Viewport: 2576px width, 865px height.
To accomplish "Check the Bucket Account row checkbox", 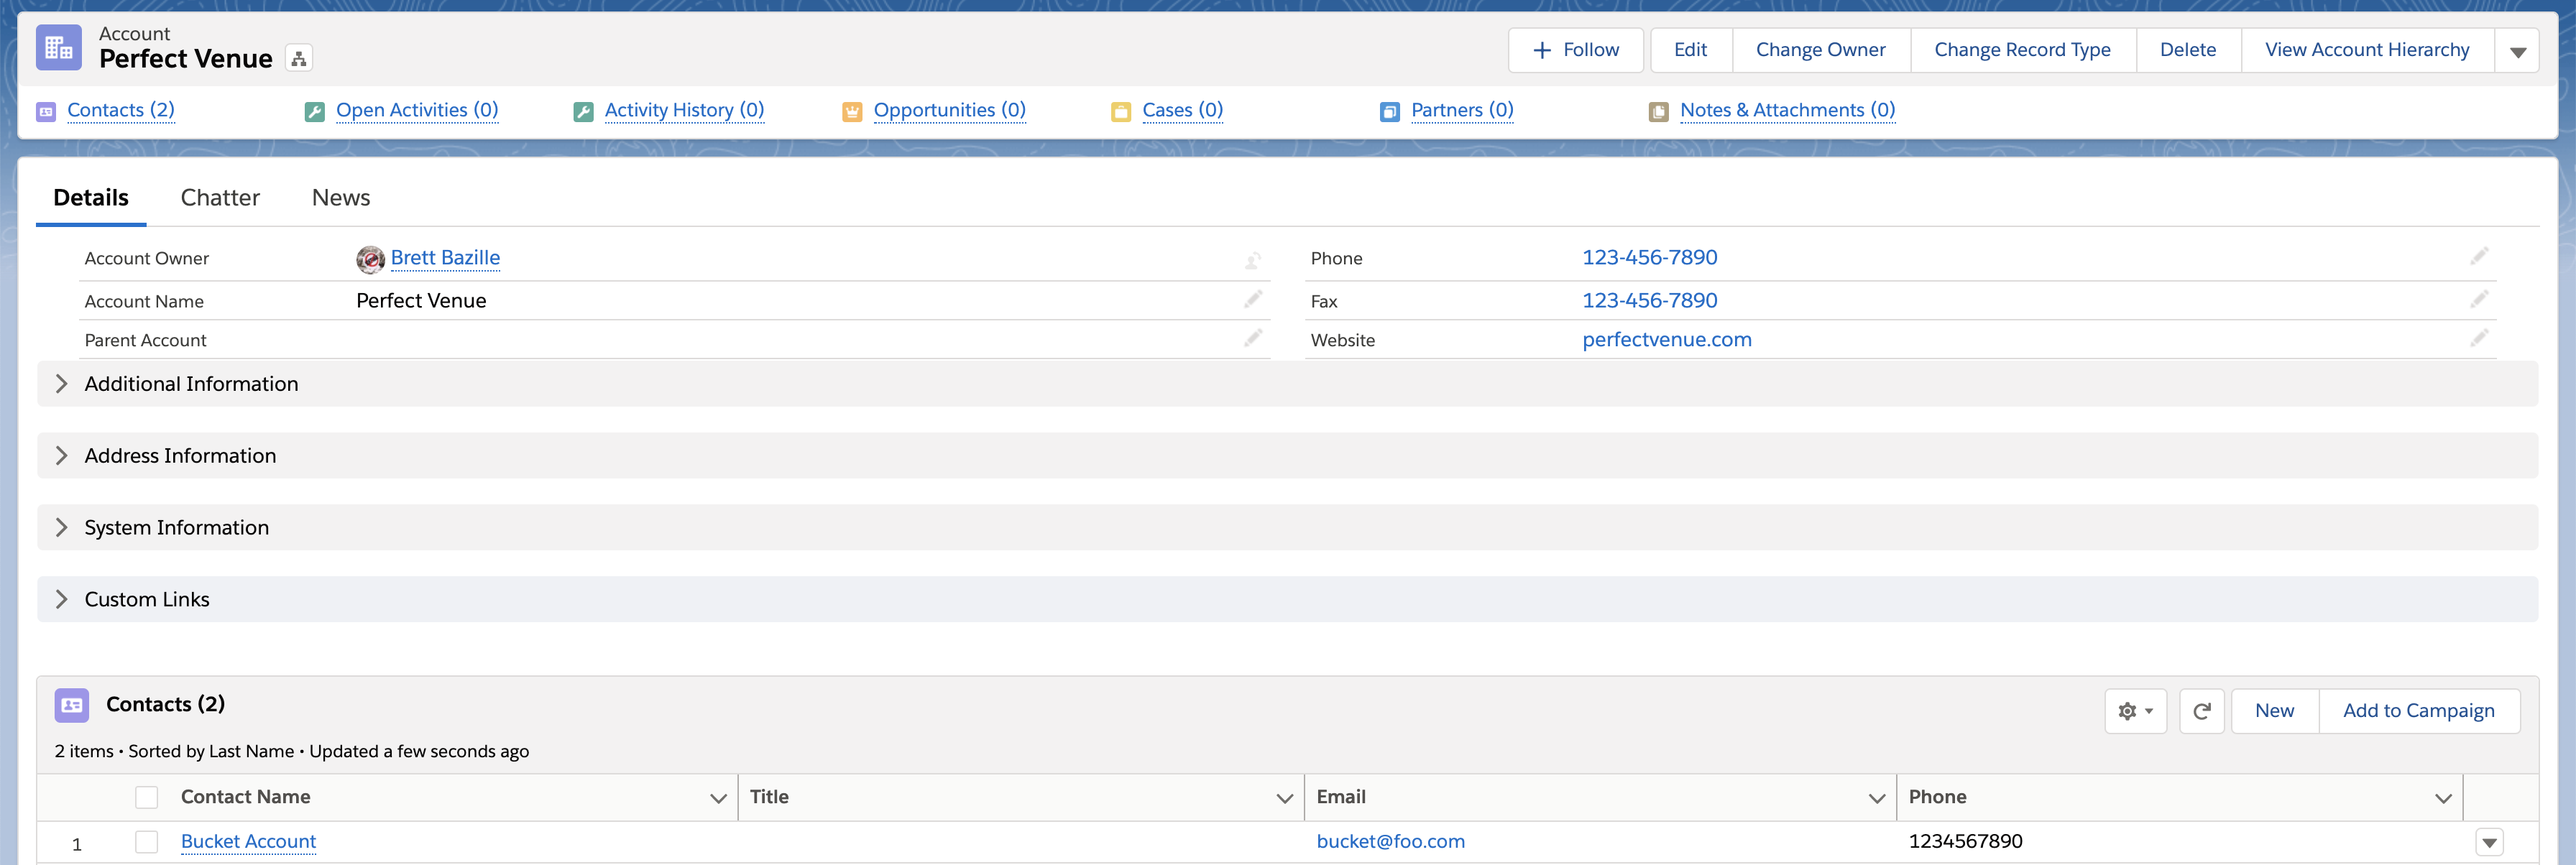I will tap(147, 842).
